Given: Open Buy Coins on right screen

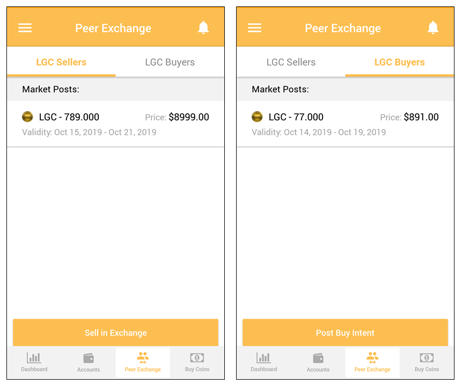Looking at the screenshot, I should [427, 362].
